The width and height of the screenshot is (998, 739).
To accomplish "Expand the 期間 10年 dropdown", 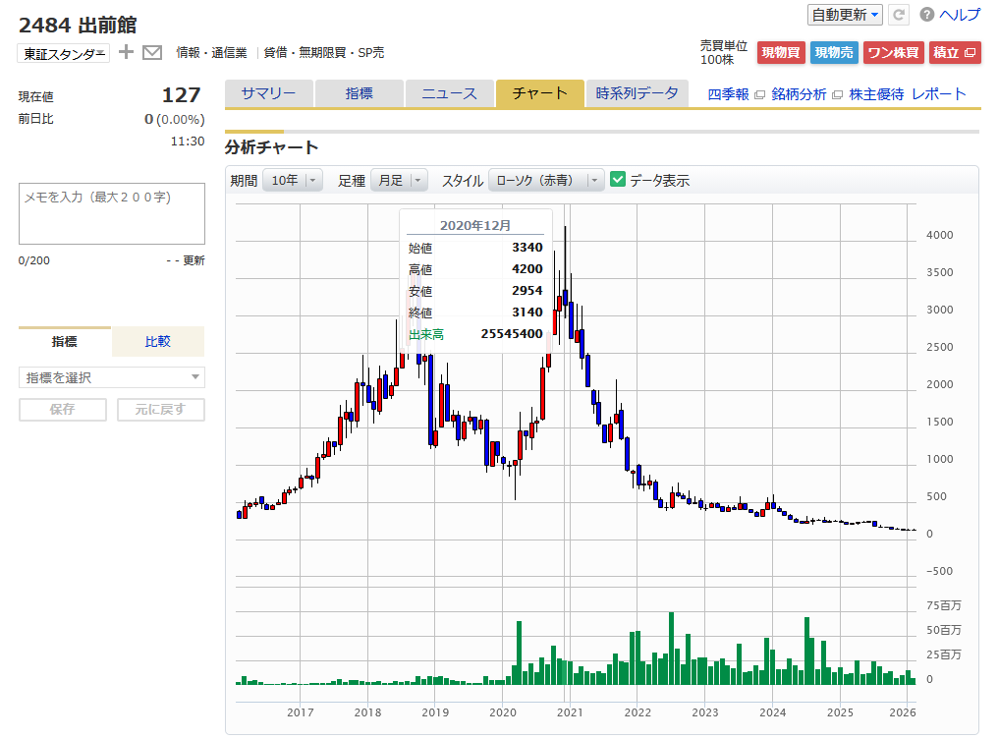I will click(292, 180).
